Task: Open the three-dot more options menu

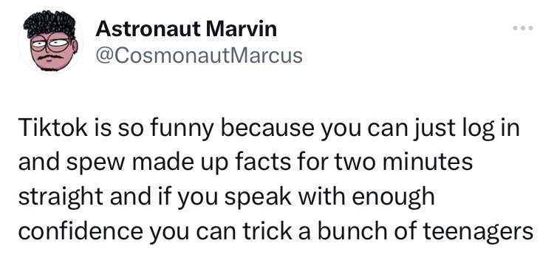Action: (x=523, y=28)
